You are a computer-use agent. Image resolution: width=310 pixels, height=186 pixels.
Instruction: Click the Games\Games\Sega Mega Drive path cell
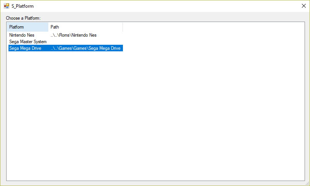point(85,48)
